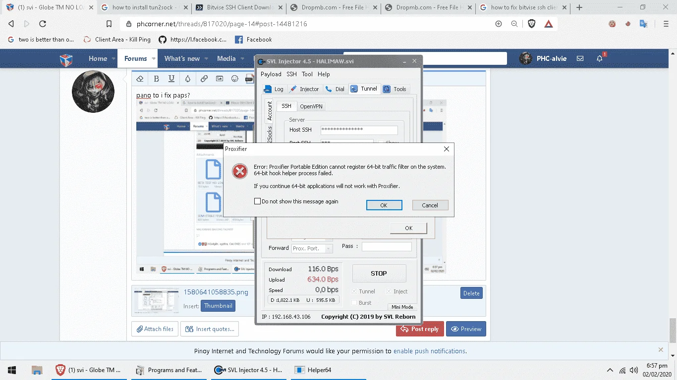Click inside the Host SSH field
Screen dimensions: 677x380
click(359, 130)
